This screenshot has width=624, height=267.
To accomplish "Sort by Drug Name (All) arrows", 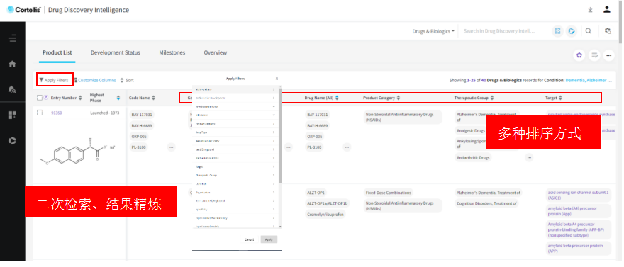I will tap(337, 98).
